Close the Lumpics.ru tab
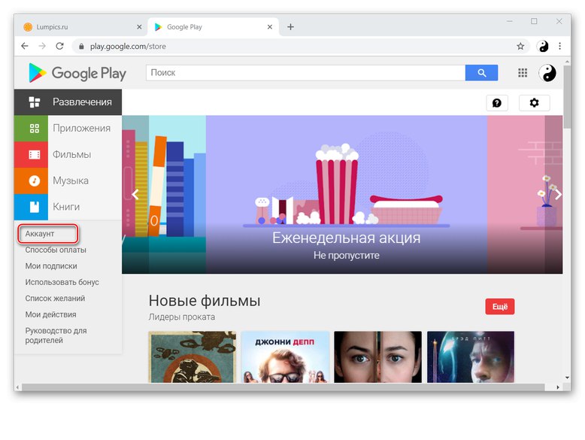The width and height of the screenshot is (585, 440). coord(139,27)
